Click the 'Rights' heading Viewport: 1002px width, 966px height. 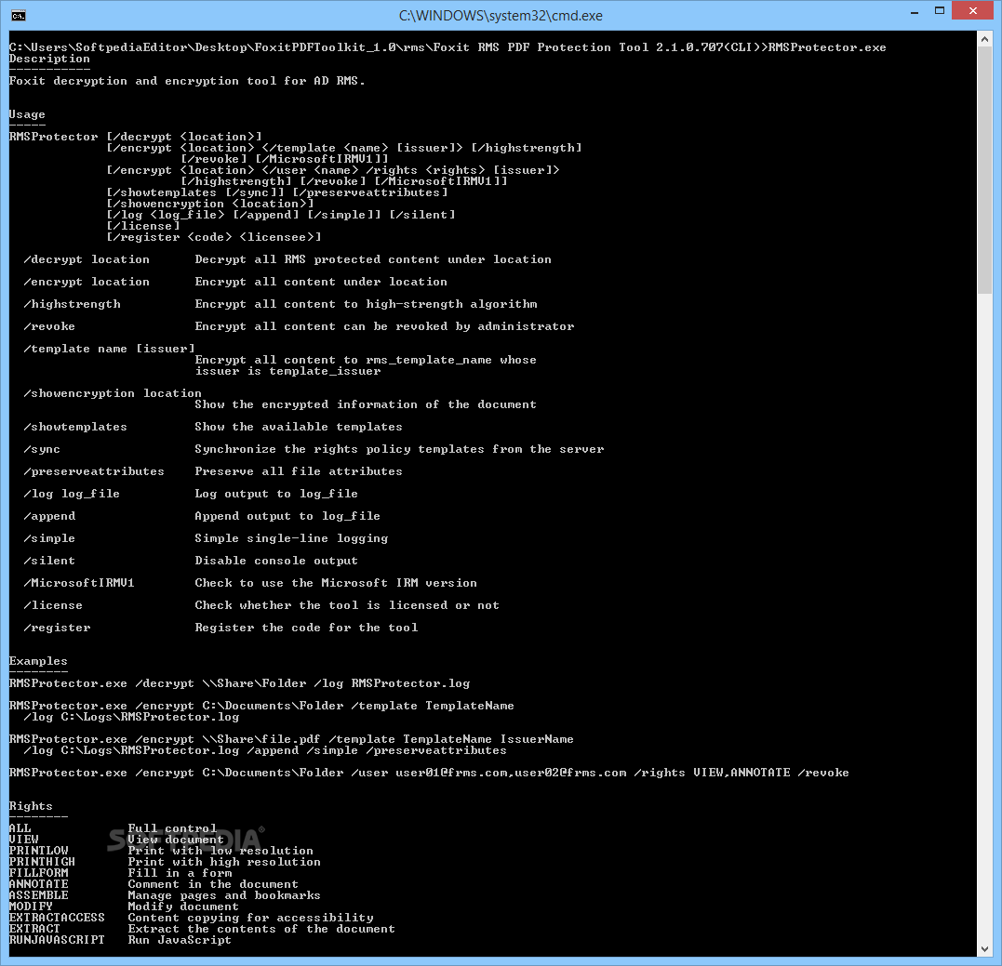tap(31, 806)
